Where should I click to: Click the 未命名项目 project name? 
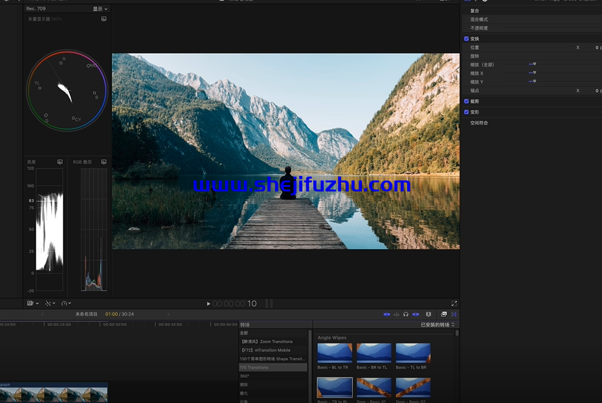86,314
